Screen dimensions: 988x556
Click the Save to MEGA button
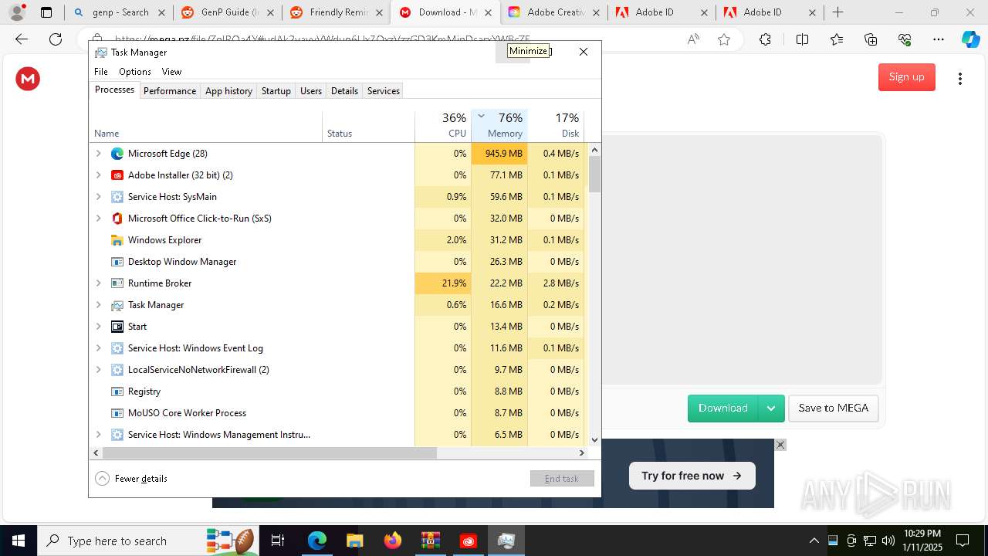pos(833,409)
